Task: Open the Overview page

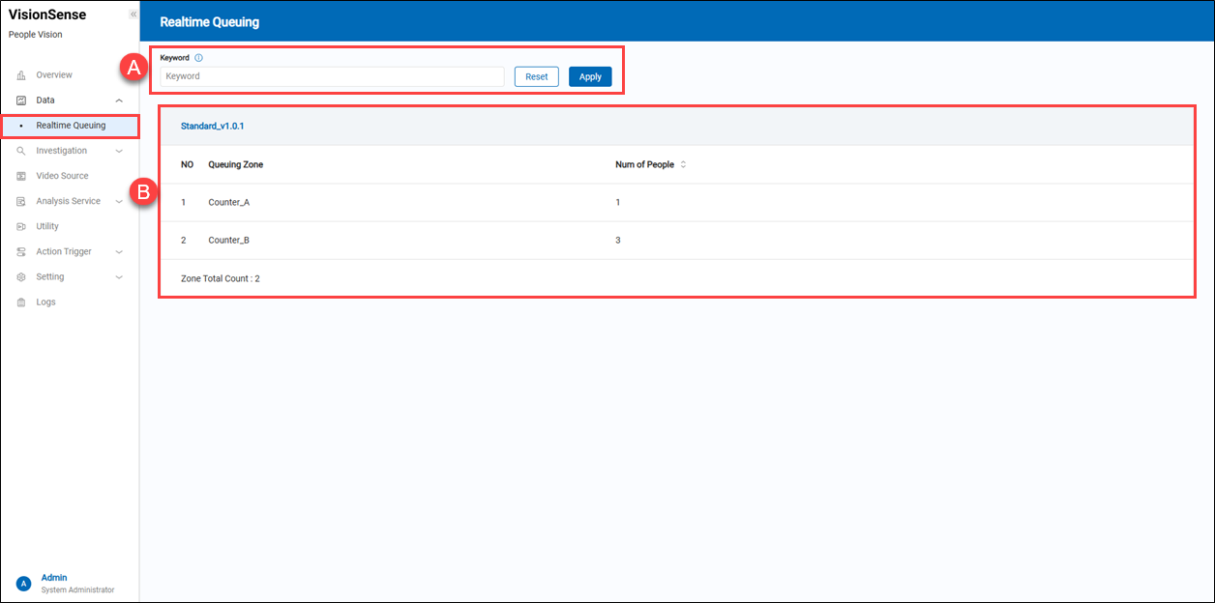Action: tap(54, 75)
